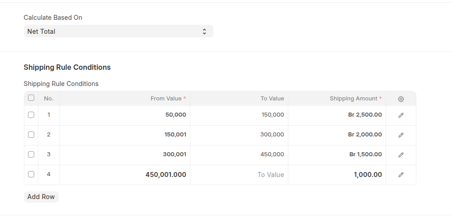Click the edit pencil on row 4

pyautogui.click(x=401, y=175)
